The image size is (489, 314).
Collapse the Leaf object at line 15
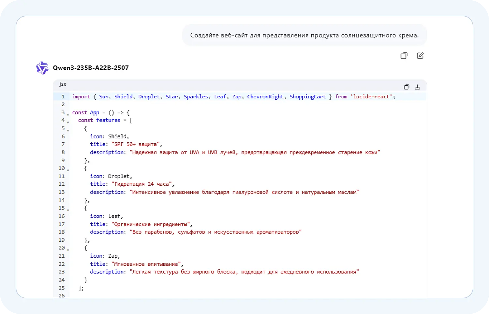click(68, 210)
